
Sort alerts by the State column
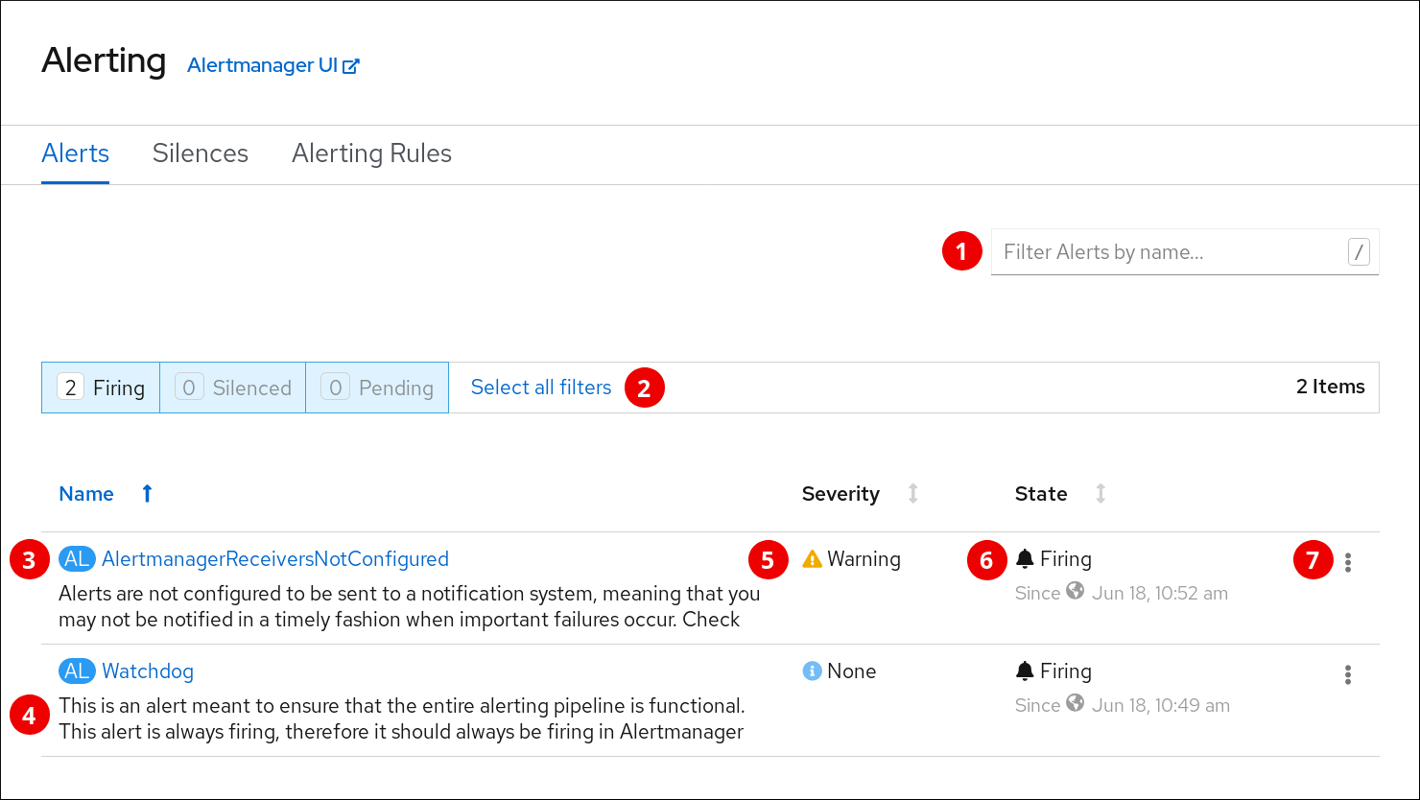(x=1041, y=494)
